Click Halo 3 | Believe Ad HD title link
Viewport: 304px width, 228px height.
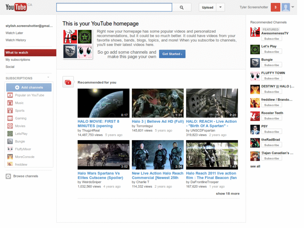coord(158,121)
